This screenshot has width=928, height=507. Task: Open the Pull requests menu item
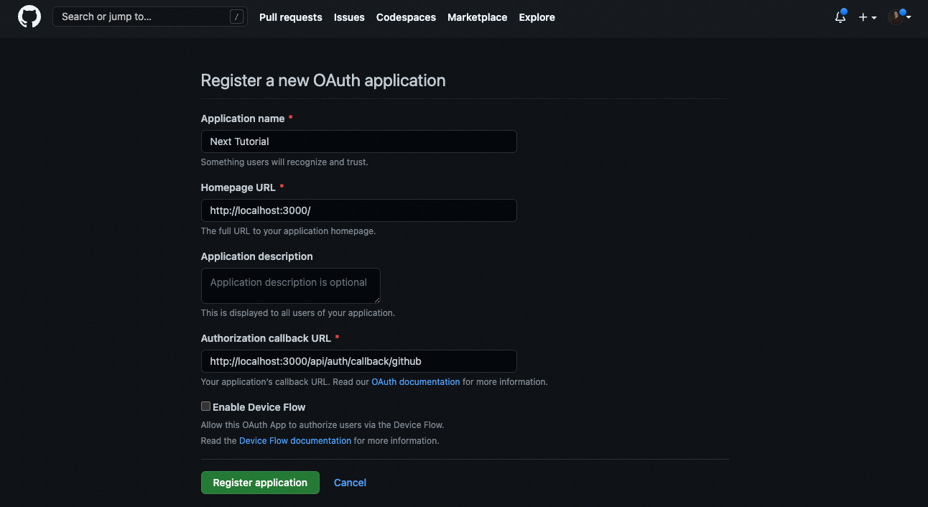(290, 17)
